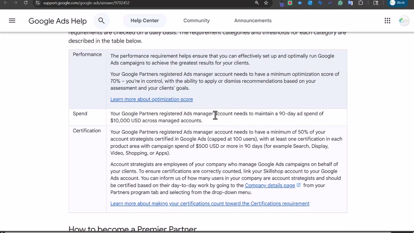Image resolution: width=414 pixels, height=233 pixels.
Task: Click the red play-button extension icon
Action: point(290,3)
